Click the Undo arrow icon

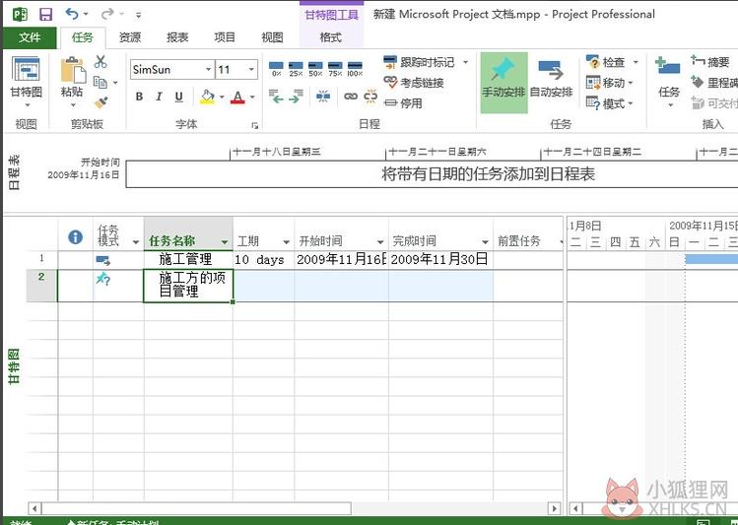click(x=72, y=14)
